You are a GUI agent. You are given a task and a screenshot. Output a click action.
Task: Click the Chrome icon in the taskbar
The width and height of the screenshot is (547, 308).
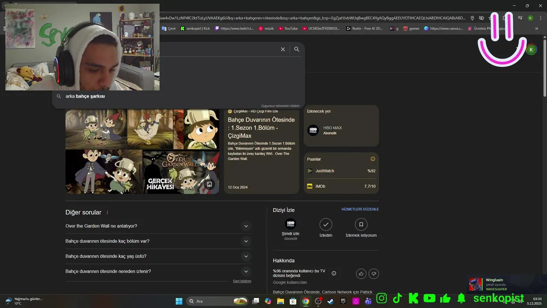click(306, 301)
